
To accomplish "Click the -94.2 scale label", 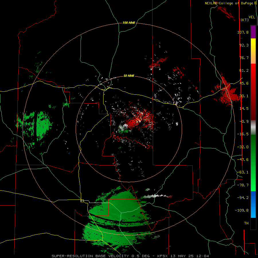I will (x=243, y=198).
